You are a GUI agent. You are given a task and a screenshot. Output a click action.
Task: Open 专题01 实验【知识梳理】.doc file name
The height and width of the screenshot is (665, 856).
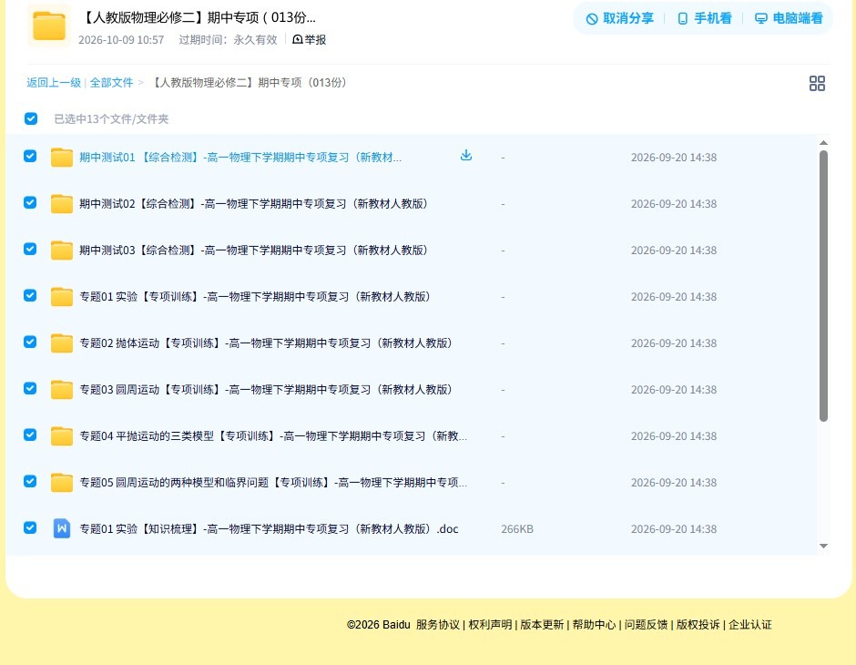(x=270, y=528)
